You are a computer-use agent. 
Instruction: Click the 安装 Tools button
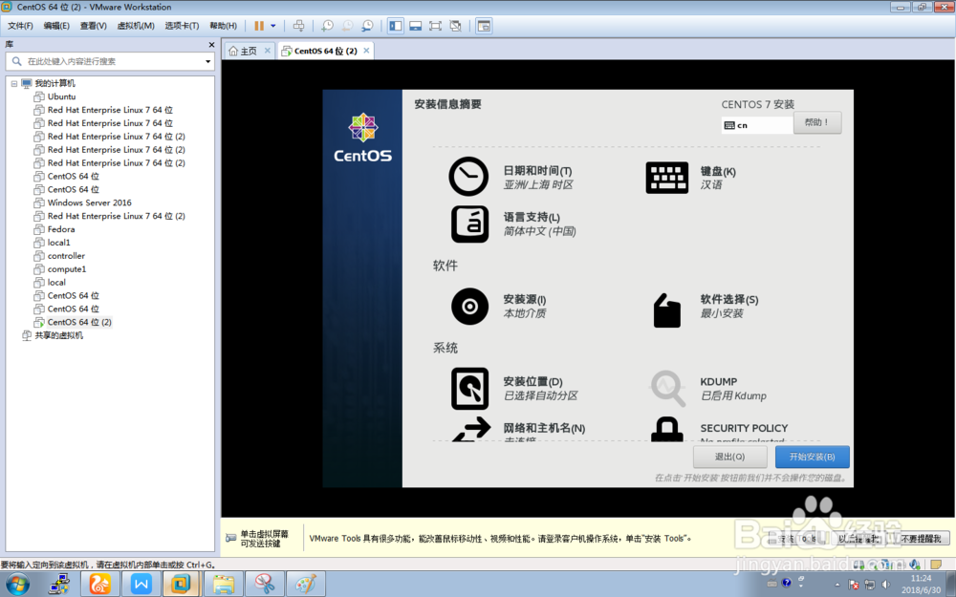[x=797, y=539]
